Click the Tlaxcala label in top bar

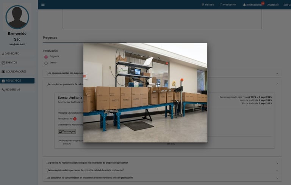coord(209,5)
